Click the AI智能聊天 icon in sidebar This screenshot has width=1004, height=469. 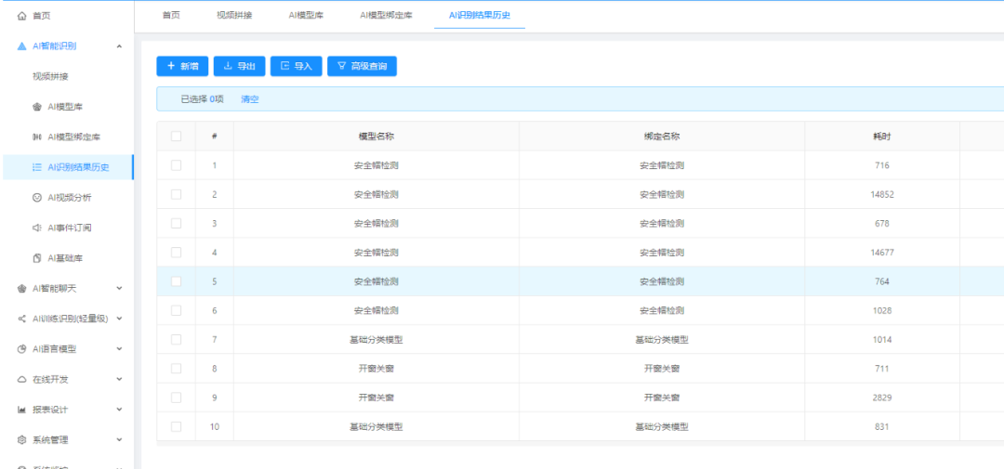(22, 289)
